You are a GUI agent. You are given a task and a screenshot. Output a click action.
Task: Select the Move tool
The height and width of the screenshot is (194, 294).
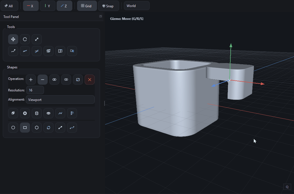[13, 39]
